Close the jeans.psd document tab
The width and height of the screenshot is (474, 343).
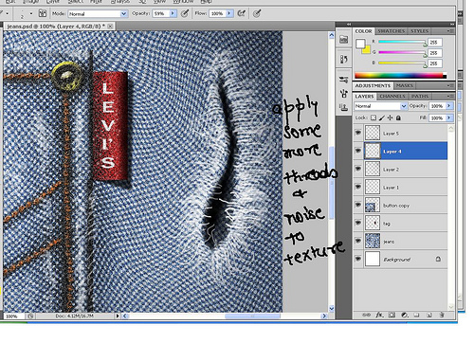point(110,27)
